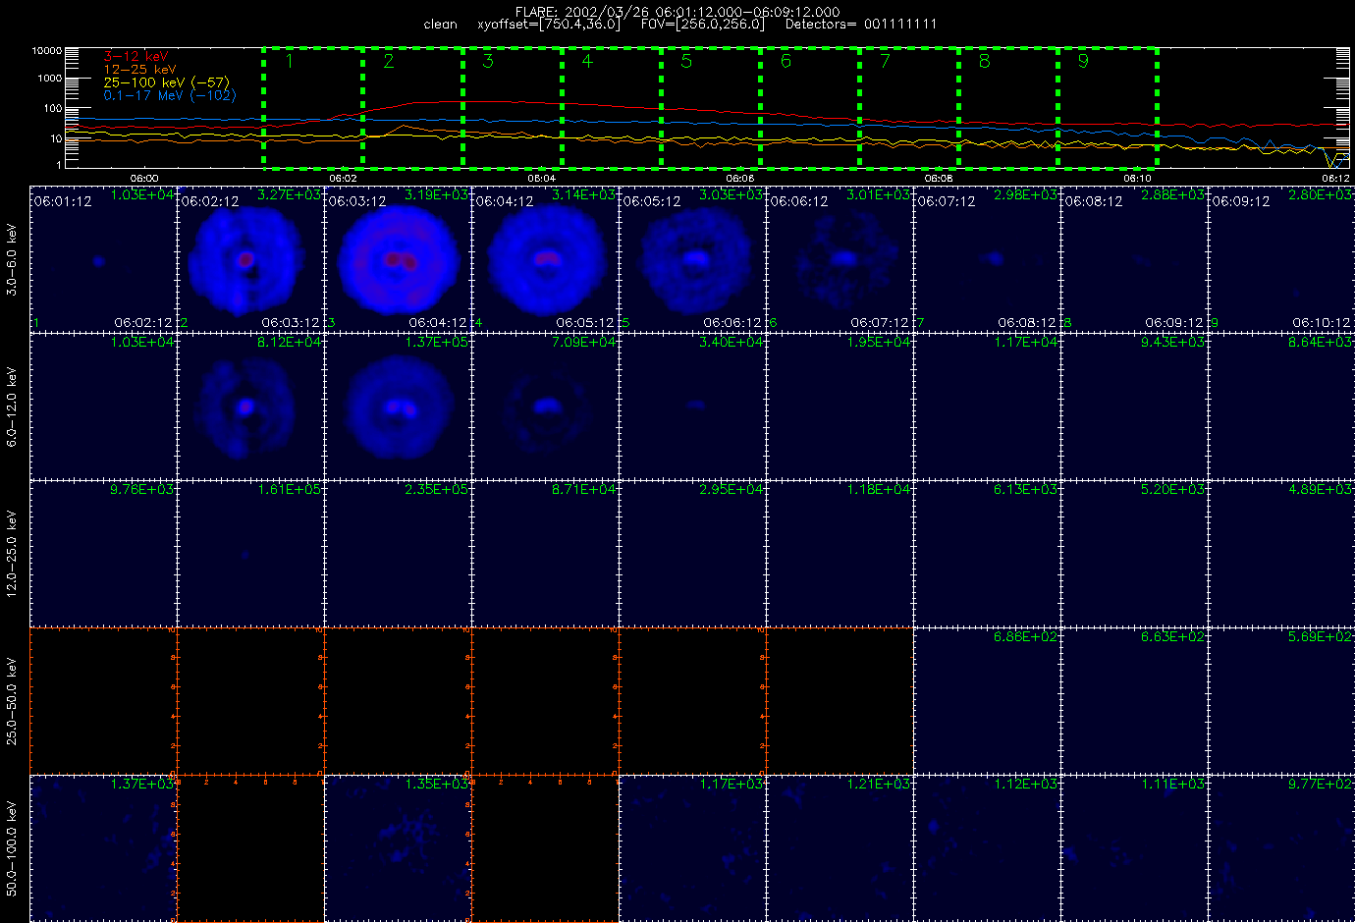Open the 50.0-100.0 keV image peaking at 1.12E+03
The image size is (1355, 923).
[x=987, y=848]
